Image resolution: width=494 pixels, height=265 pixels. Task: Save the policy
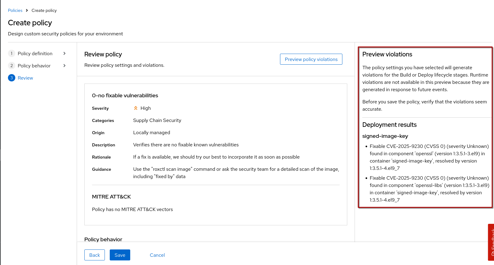click(x=120, y=255)
